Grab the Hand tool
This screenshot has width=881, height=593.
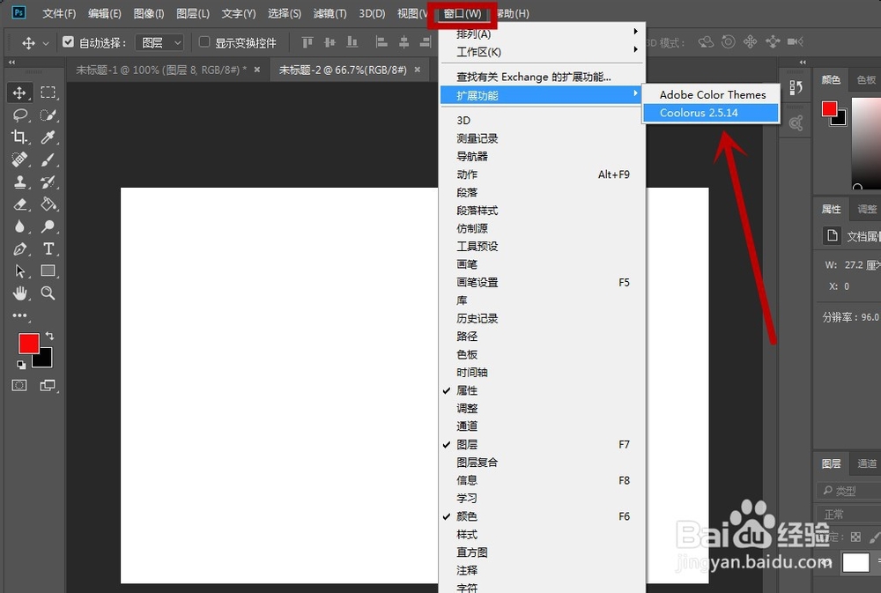21,294
